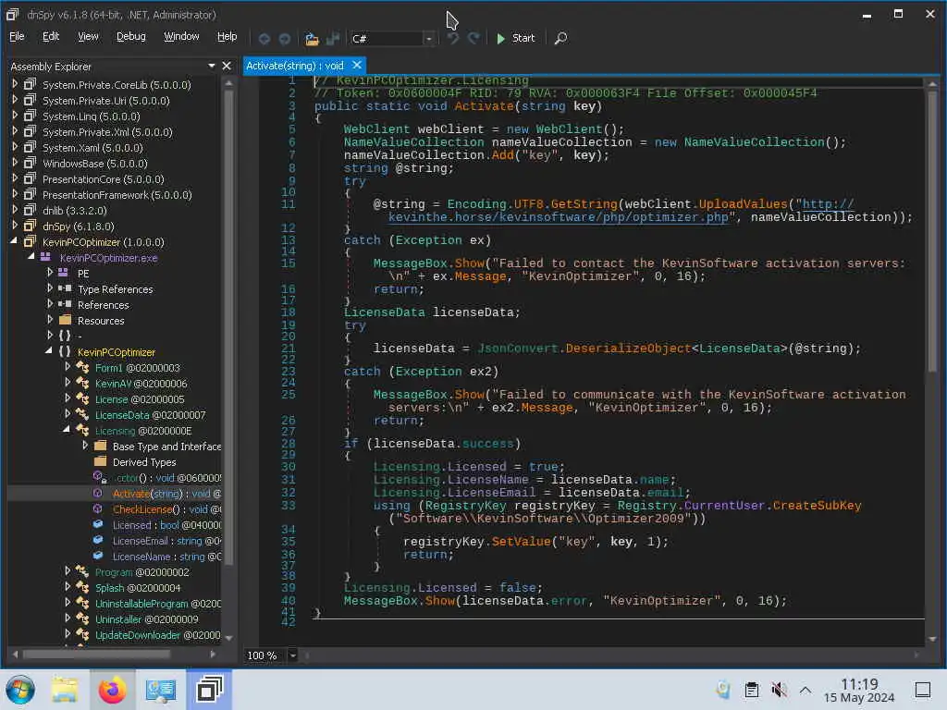Screen dimensions: 947x710
Task: Open Firefox from the taskbar
Action: pyautogui.click(x=112, y=690)
